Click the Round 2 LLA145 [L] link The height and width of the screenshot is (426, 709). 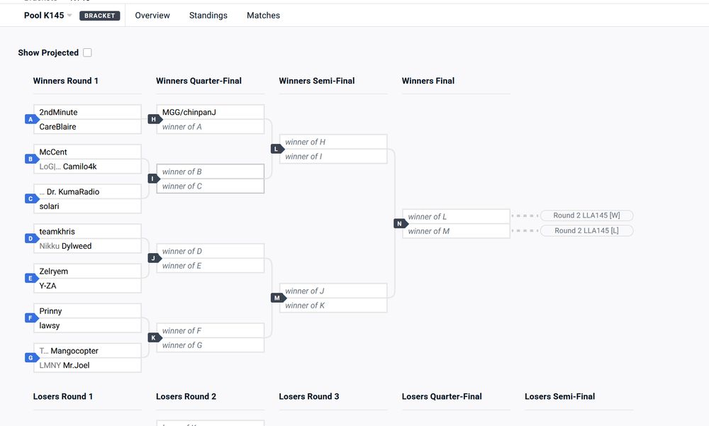pos(586,230)
